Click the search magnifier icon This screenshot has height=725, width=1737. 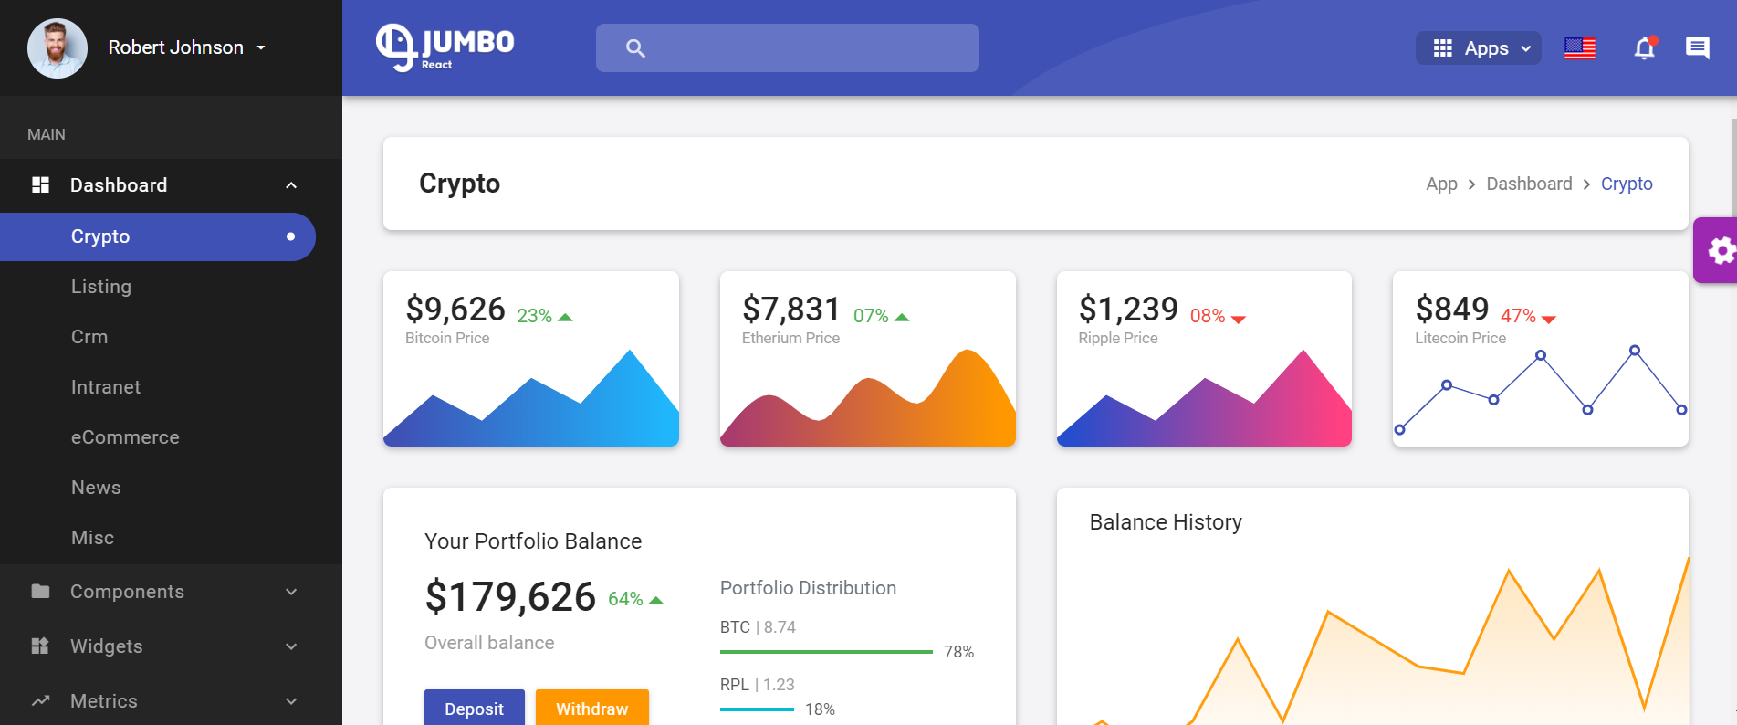(635, 48)
